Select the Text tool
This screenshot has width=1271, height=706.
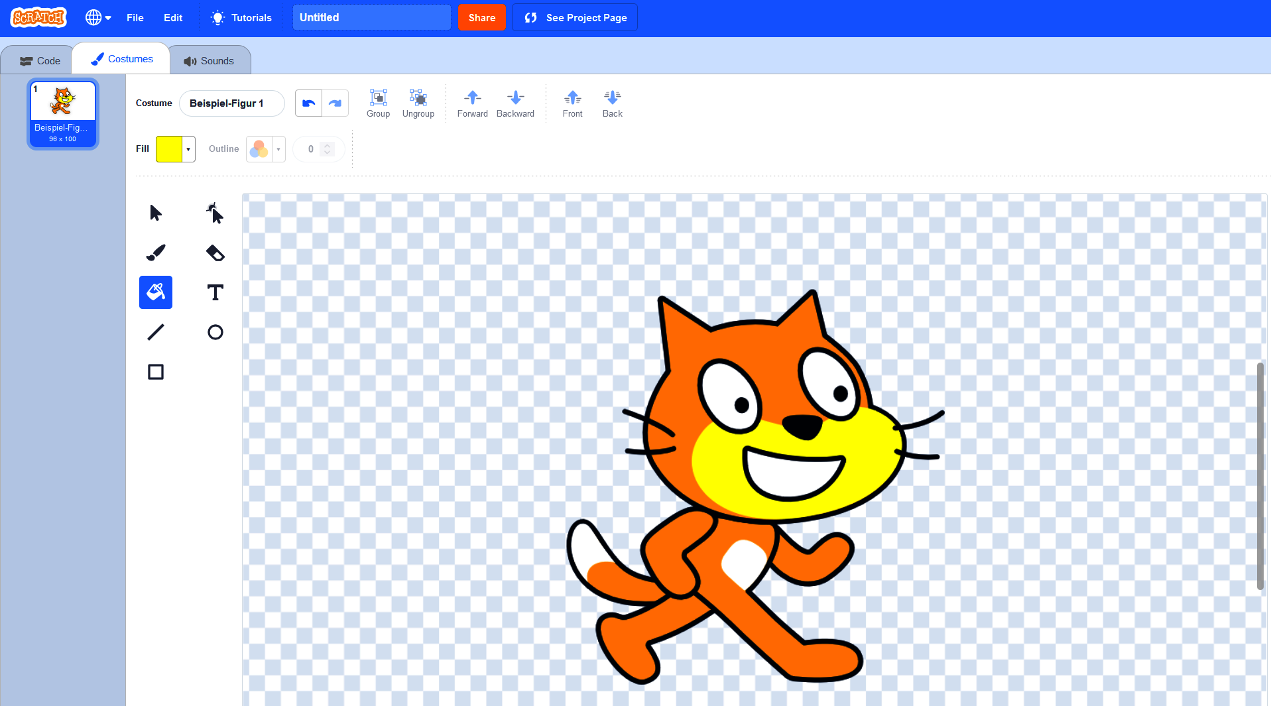click(x=215, y=292)
